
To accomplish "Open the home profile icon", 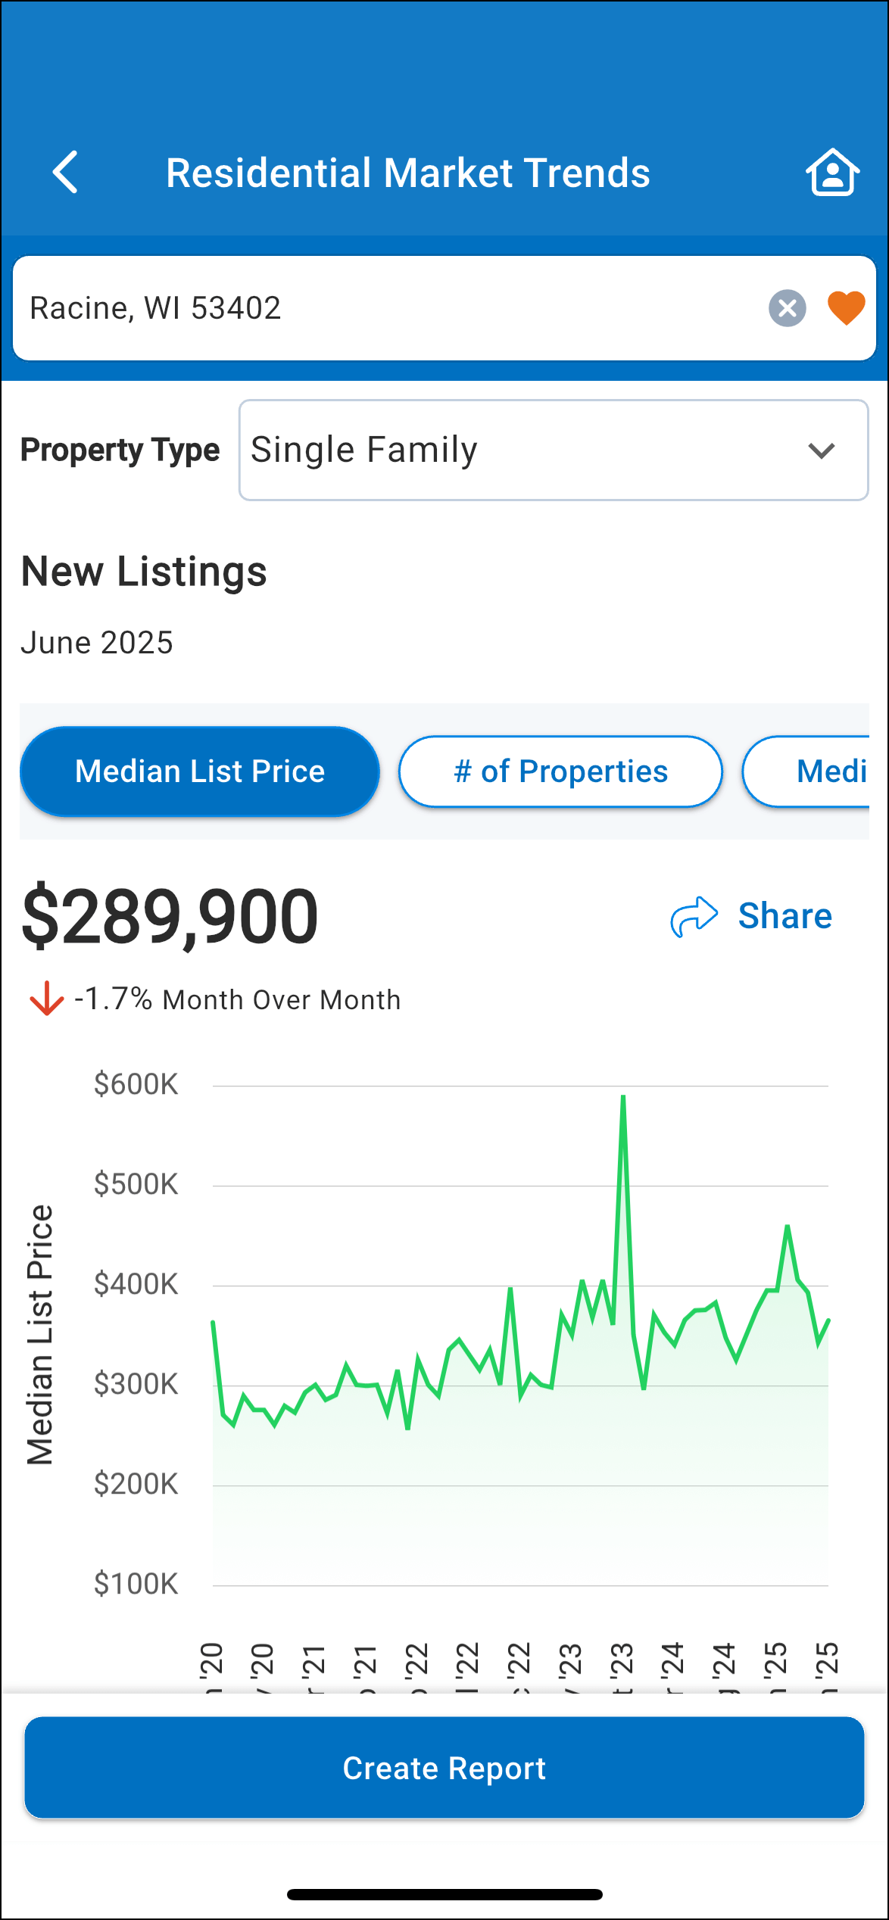I will click(x=832, y=173).
